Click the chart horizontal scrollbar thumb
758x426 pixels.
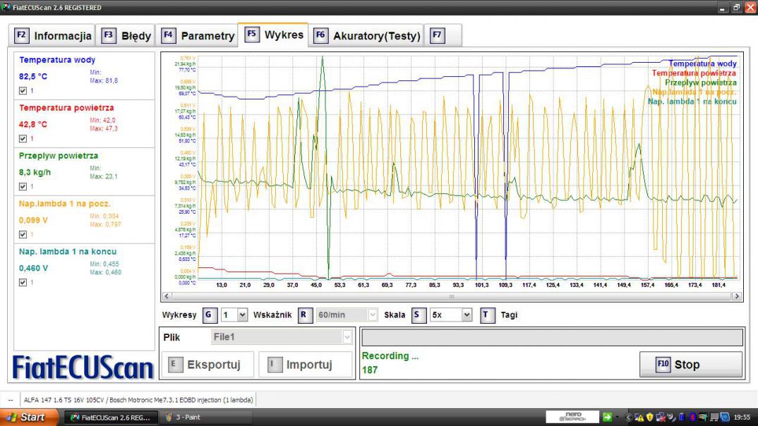click(x=452, y=296)
